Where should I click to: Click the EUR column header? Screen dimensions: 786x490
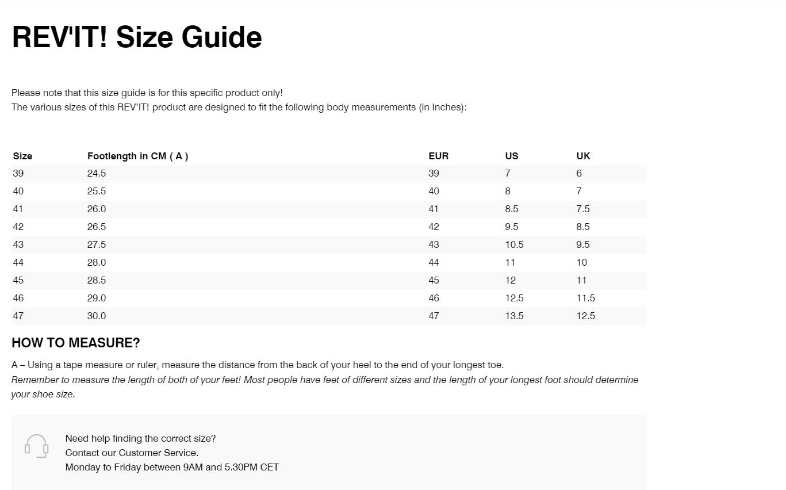pos(438,156)
